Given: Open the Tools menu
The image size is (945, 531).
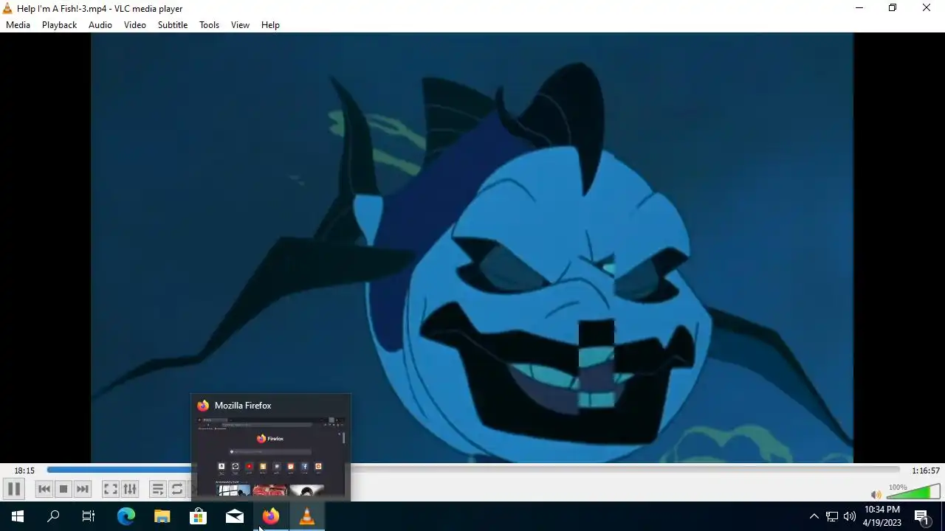Looking at the screenshot, I should click(209, 25).
